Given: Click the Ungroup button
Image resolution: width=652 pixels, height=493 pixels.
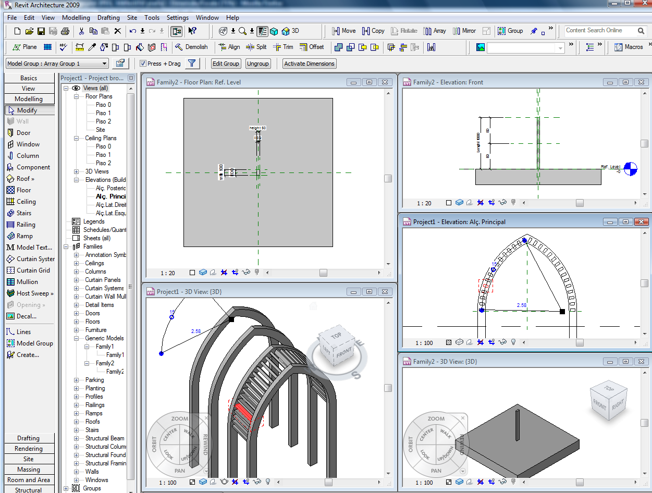Looking at the screenshot, I should [x=258, y=64].
